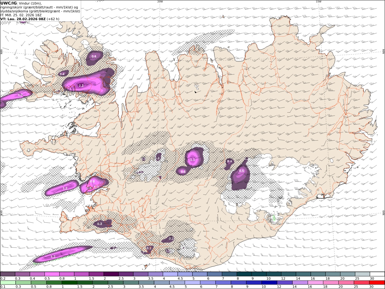Click the valid time "VT: Lau. 28.02.2026 08Z"
Screen dimensions: 385x289
(x=23, y=19)
